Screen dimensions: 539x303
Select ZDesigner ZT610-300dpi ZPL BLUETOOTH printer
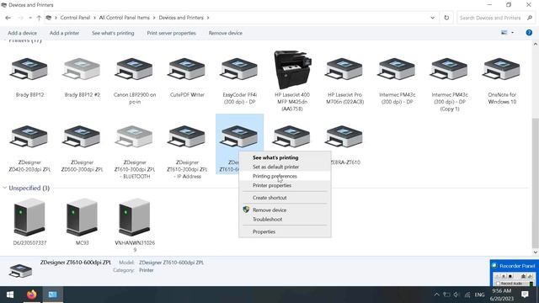[x=135, y=151]
